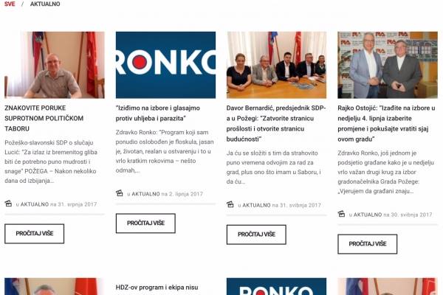Click the category icon dated 2. lipnja 2017

pos(119,193)
